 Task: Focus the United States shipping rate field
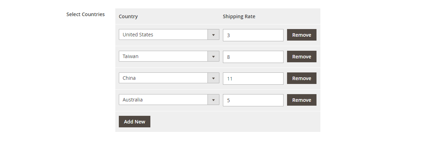point(253,35)
